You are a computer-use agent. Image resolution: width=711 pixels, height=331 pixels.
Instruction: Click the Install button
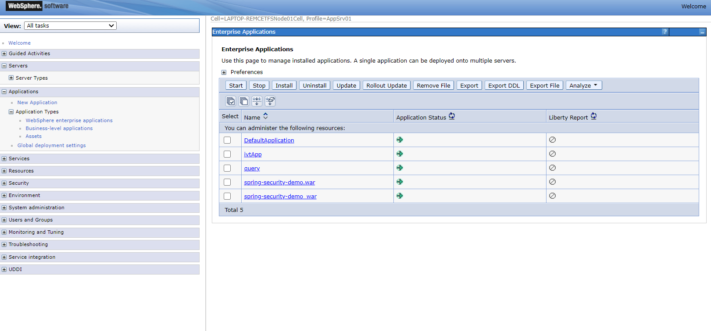(x=284, y=85)
